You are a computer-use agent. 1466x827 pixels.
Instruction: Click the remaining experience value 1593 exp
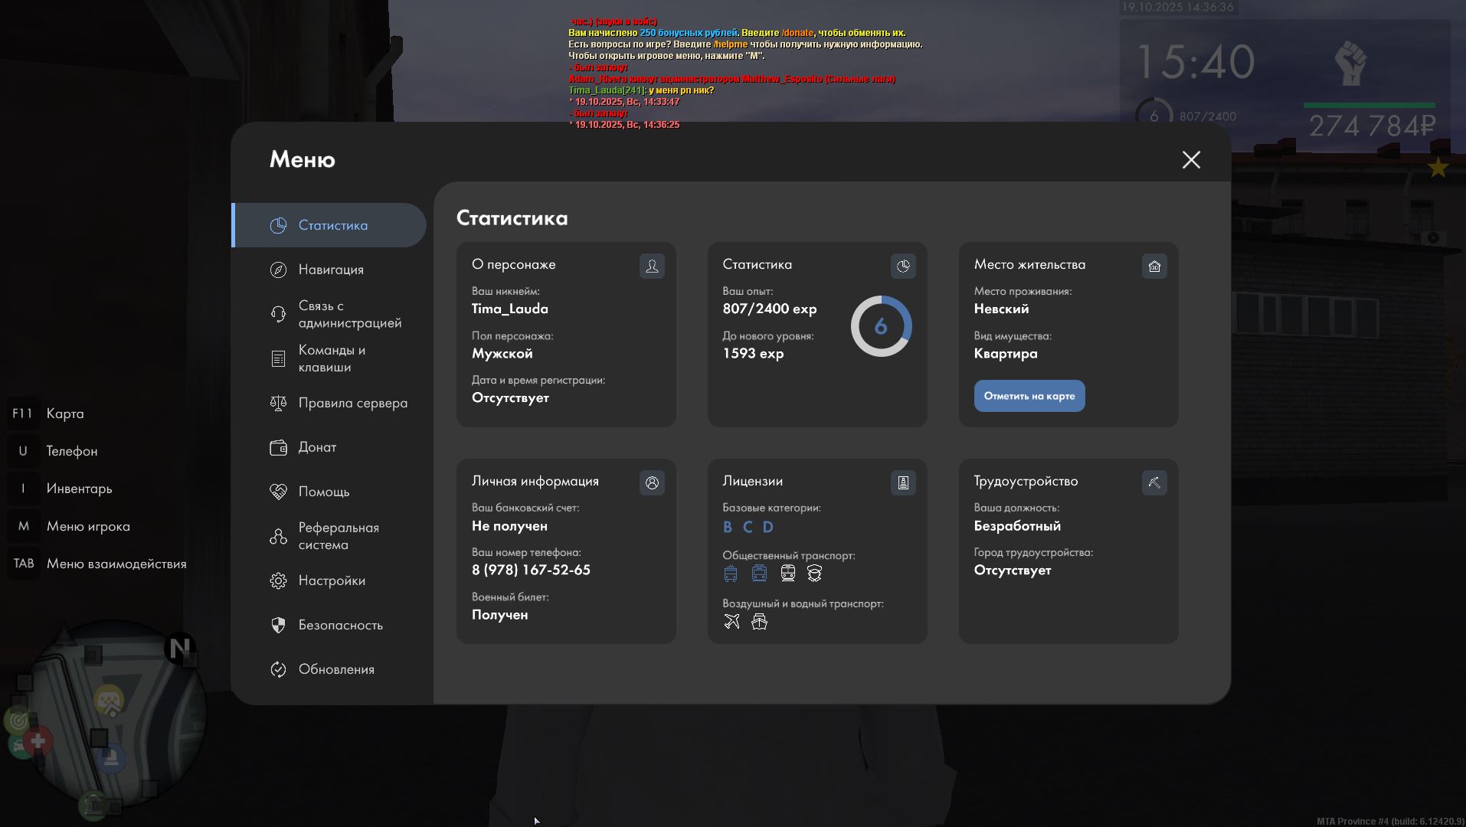tap(753, 353)
